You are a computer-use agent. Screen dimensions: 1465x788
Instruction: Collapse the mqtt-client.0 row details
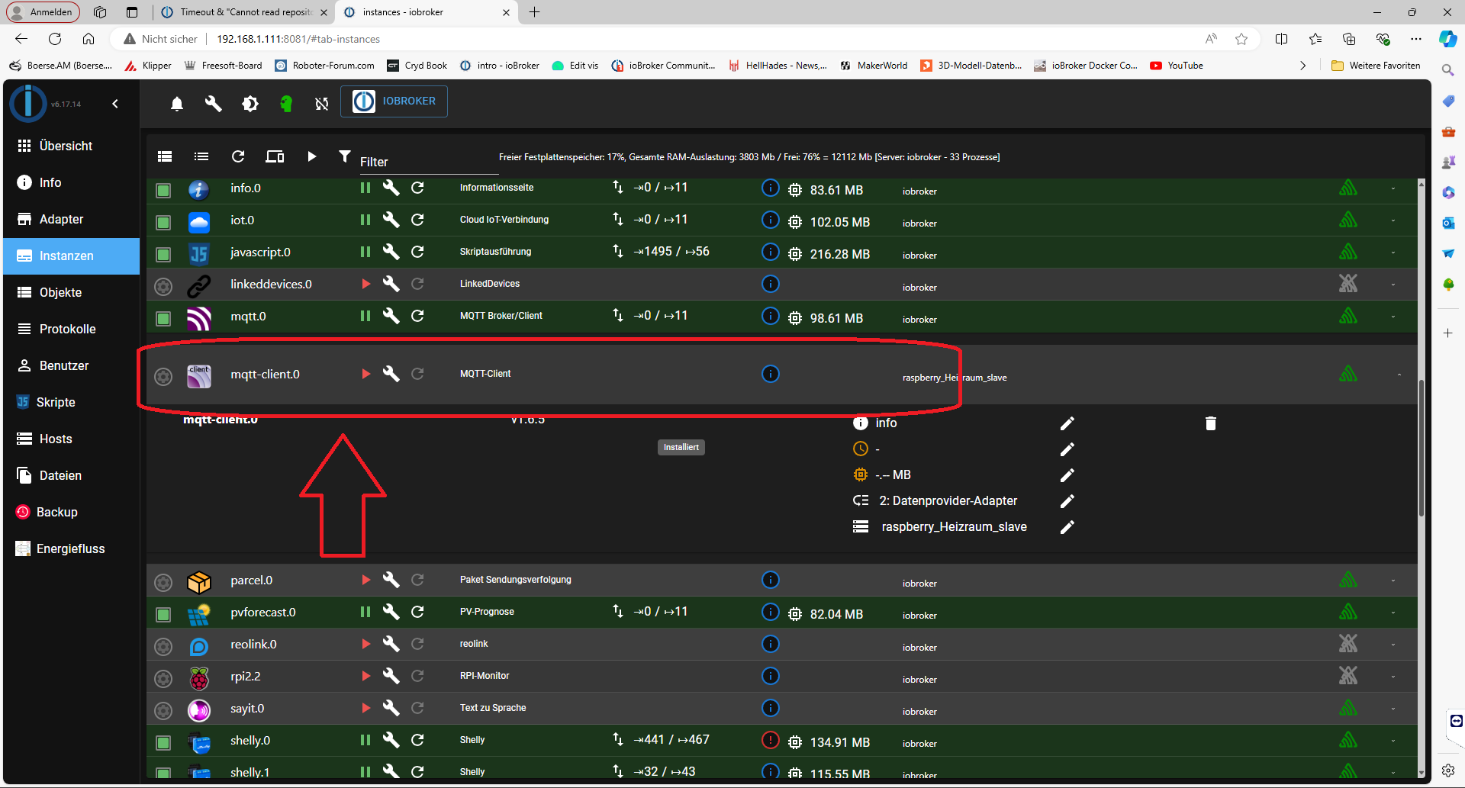coord(1399,375)
